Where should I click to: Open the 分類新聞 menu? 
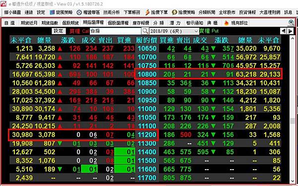207,12
